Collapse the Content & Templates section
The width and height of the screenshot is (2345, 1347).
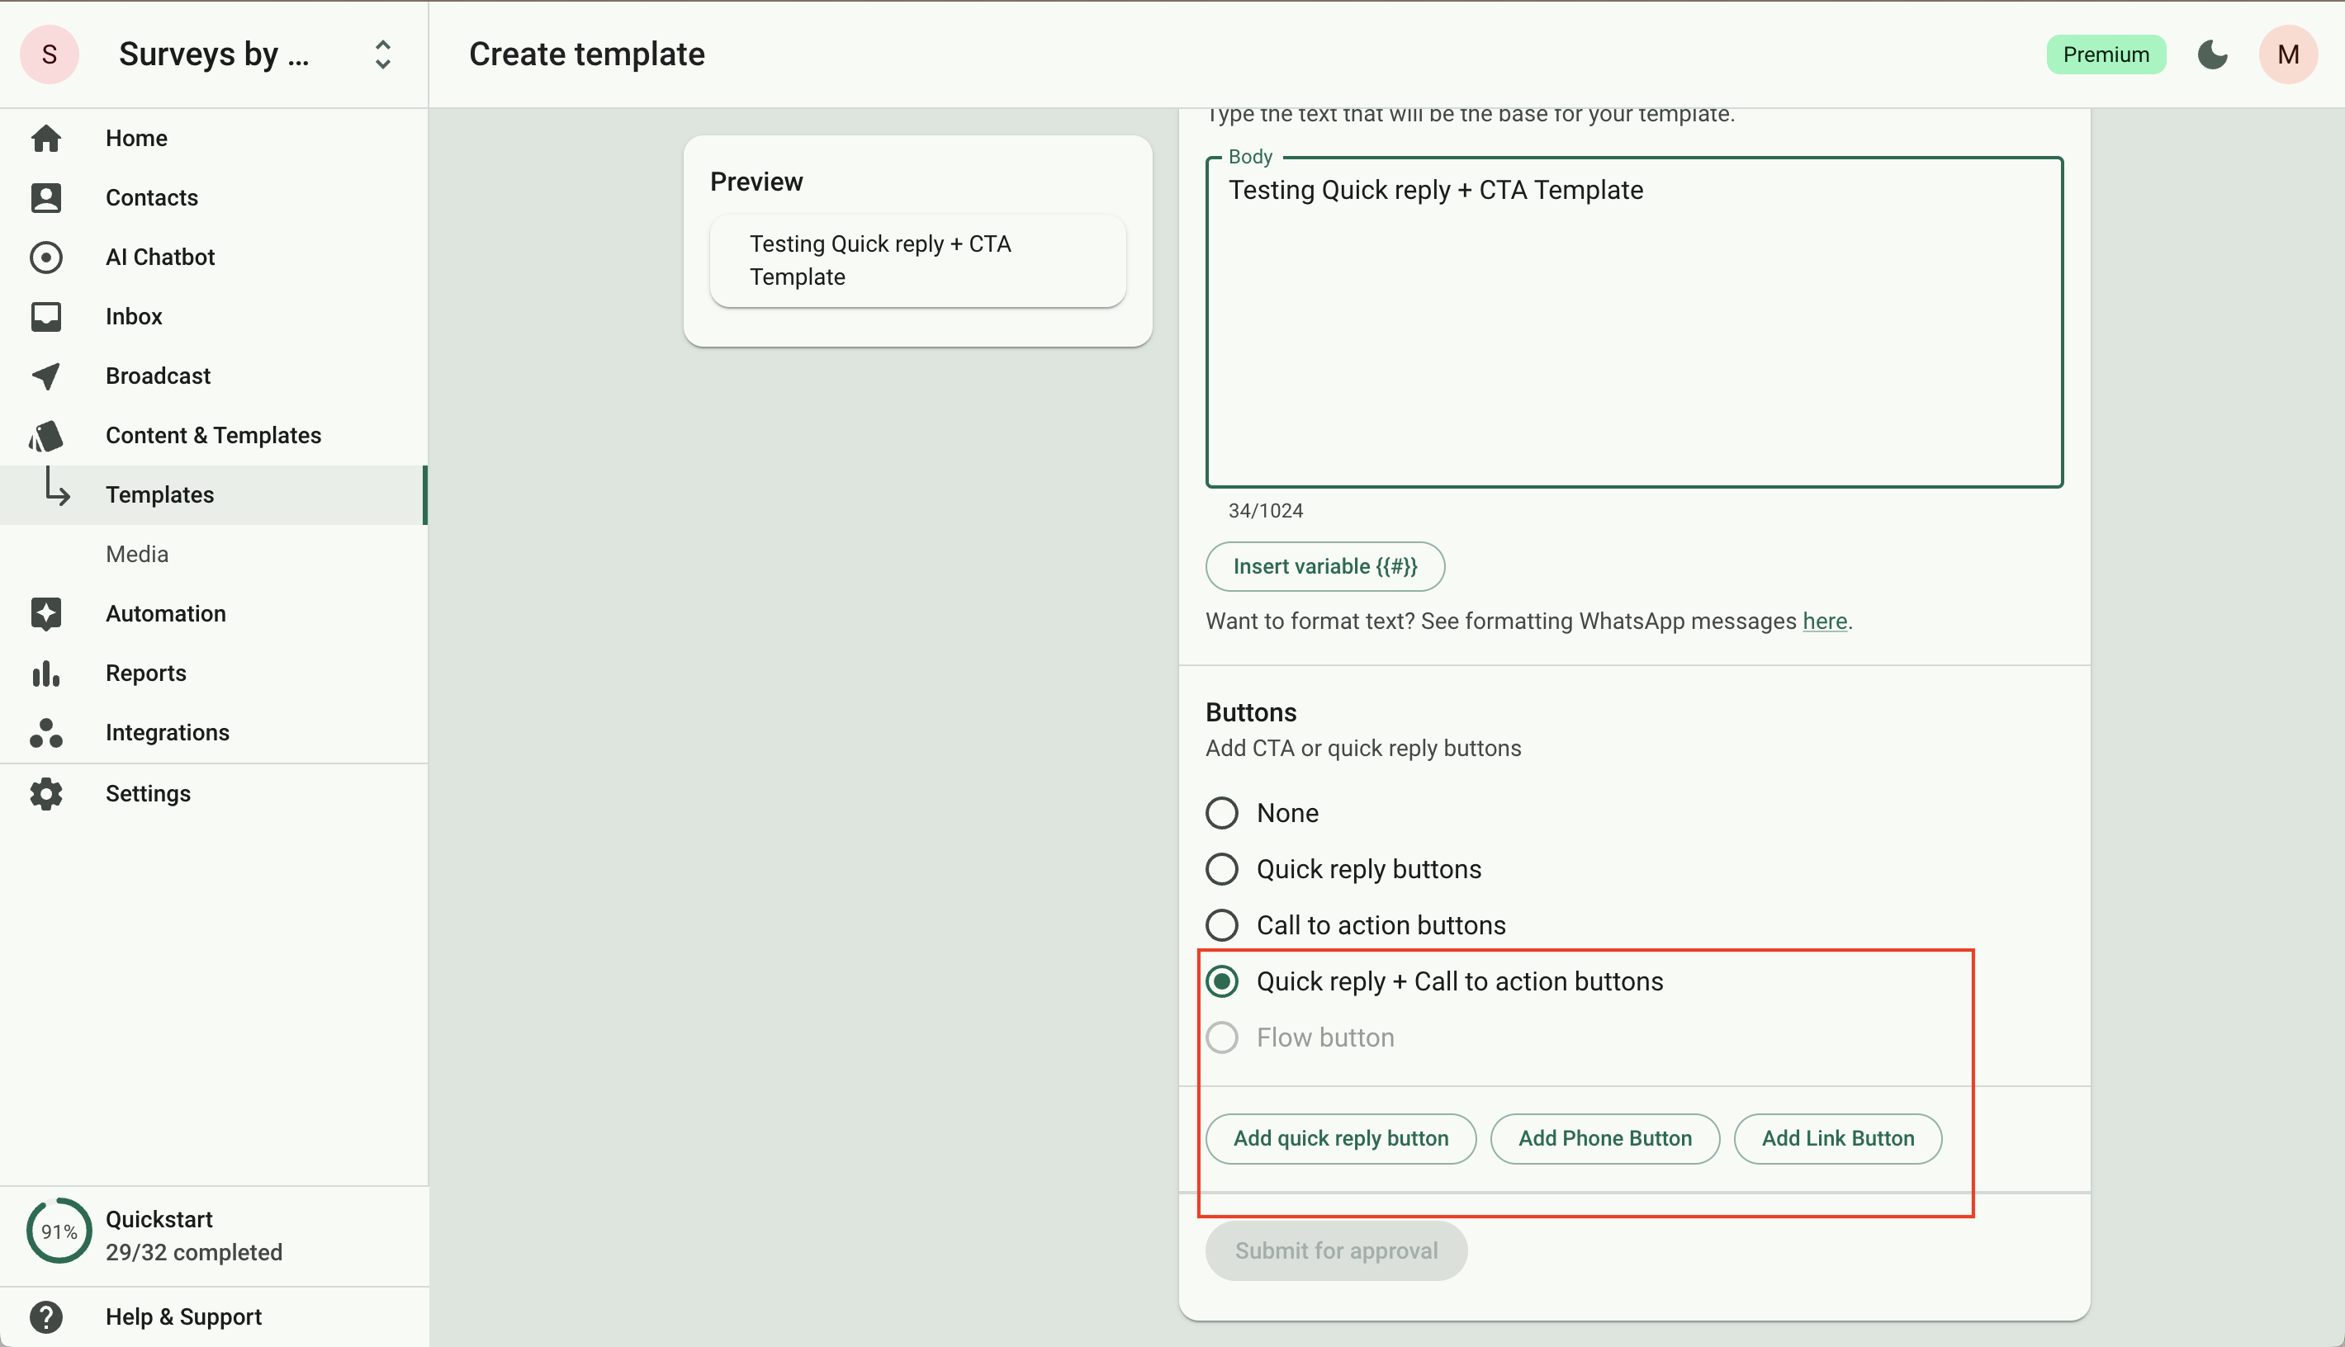point(213,435)
